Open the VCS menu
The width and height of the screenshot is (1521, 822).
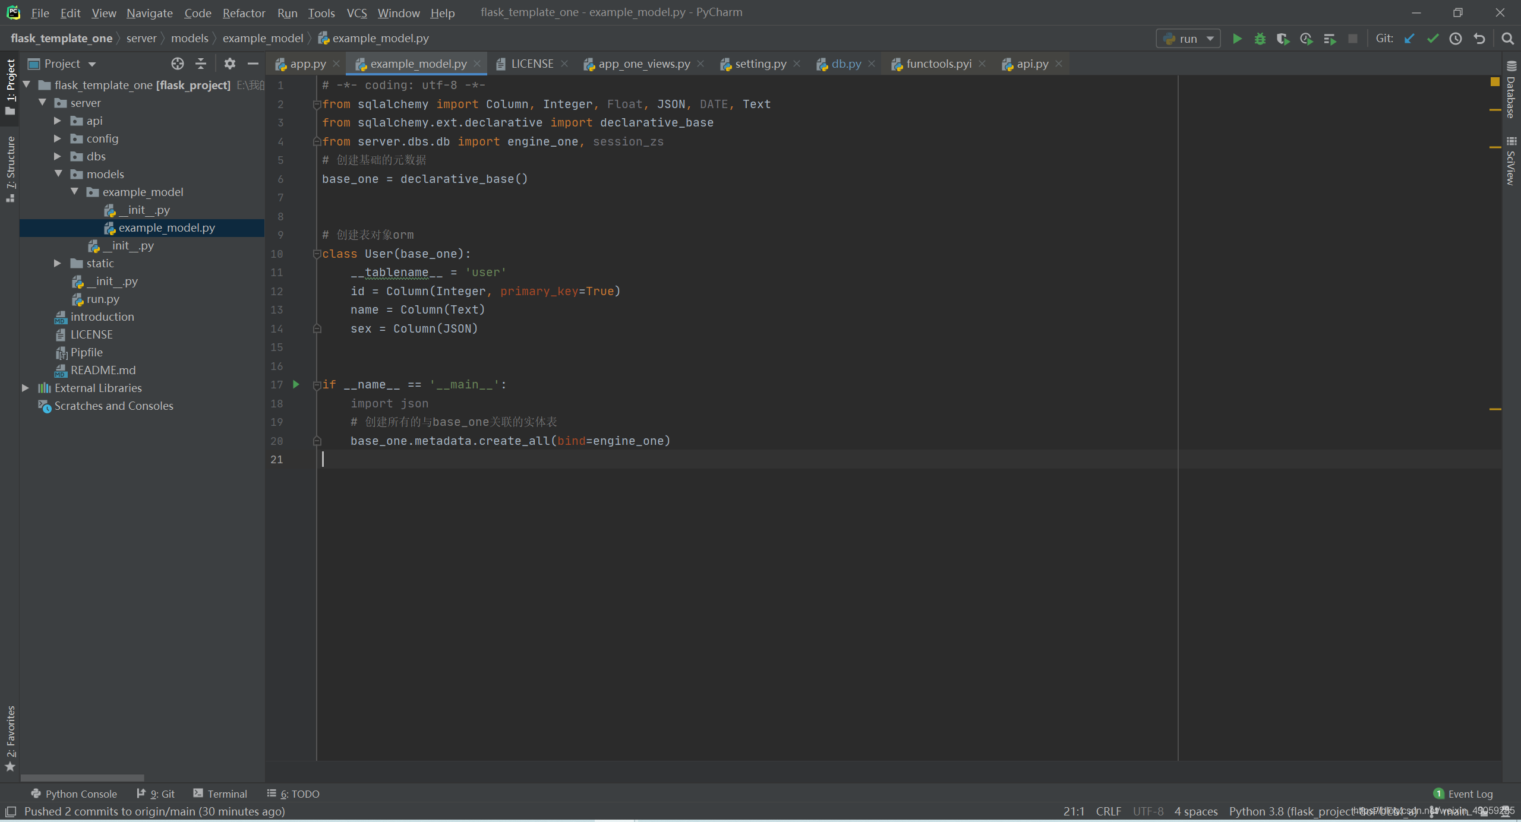(356, 12)
